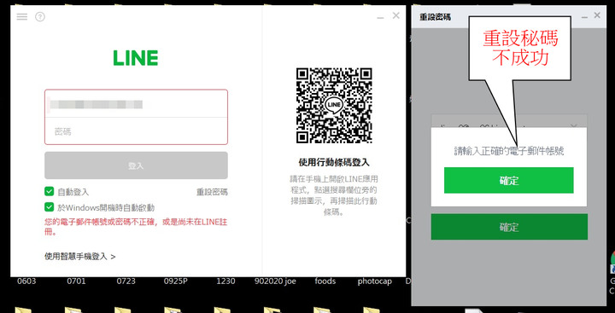Close the LINE login window

(x=396, y=15)
